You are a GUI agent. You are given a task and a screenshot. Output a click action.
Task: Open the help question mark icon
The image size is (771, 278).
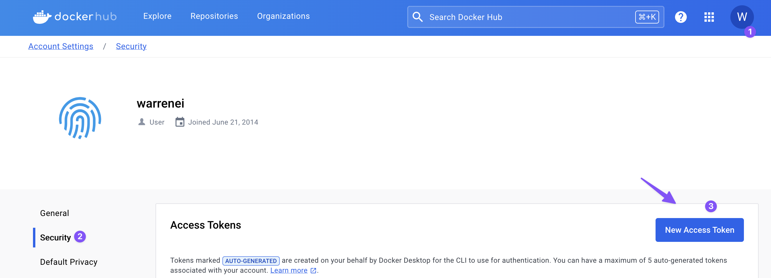680,17
